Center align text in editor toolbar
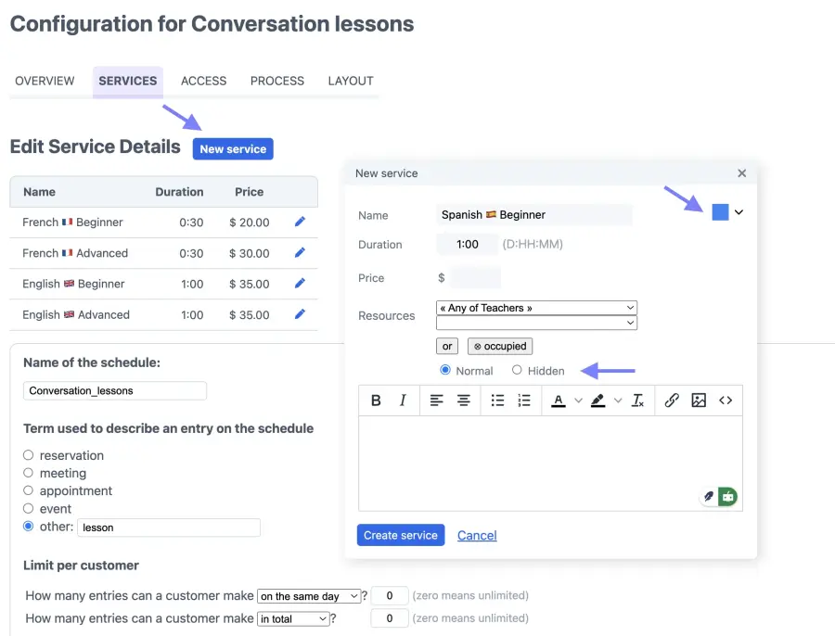This screenshot has width=835, height=636. pyautogui.click(x=463, y=401)
